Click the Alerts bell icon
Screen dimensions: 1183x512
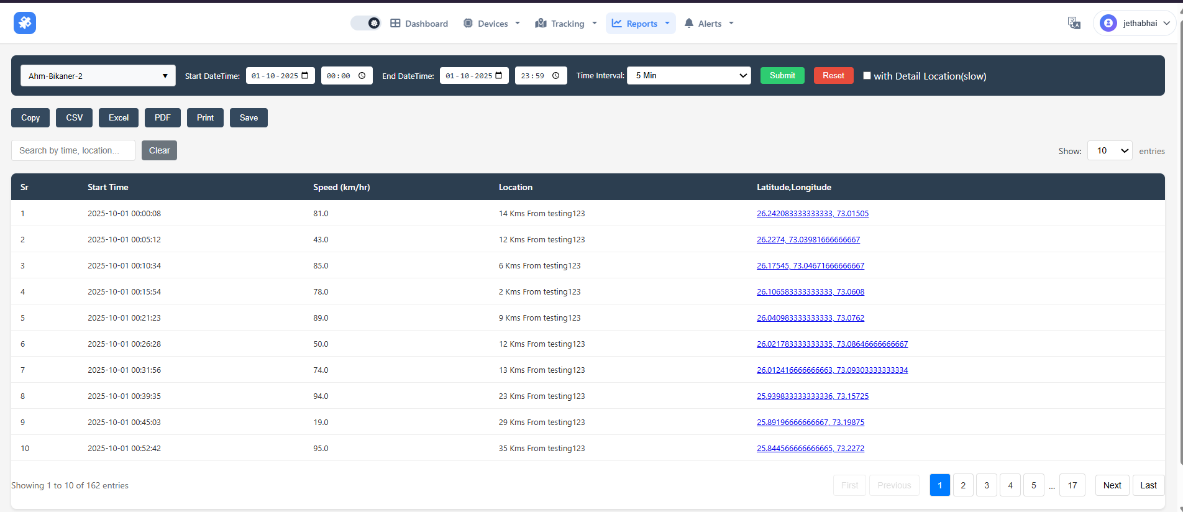(688, 24)
